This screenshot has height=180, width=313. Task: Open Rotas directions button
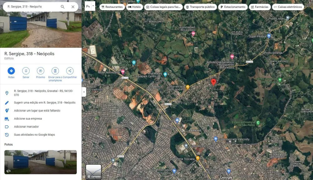11,71
